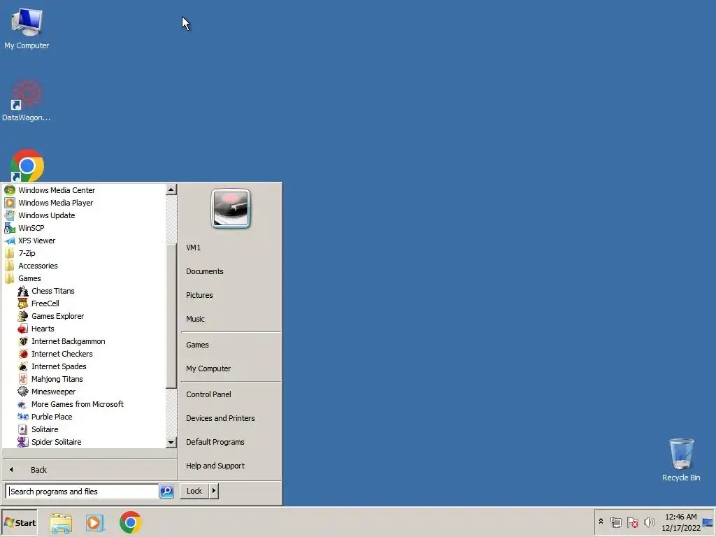Open Windows Media Center from program list
This screenshot has width=716, height=537.
57,190
